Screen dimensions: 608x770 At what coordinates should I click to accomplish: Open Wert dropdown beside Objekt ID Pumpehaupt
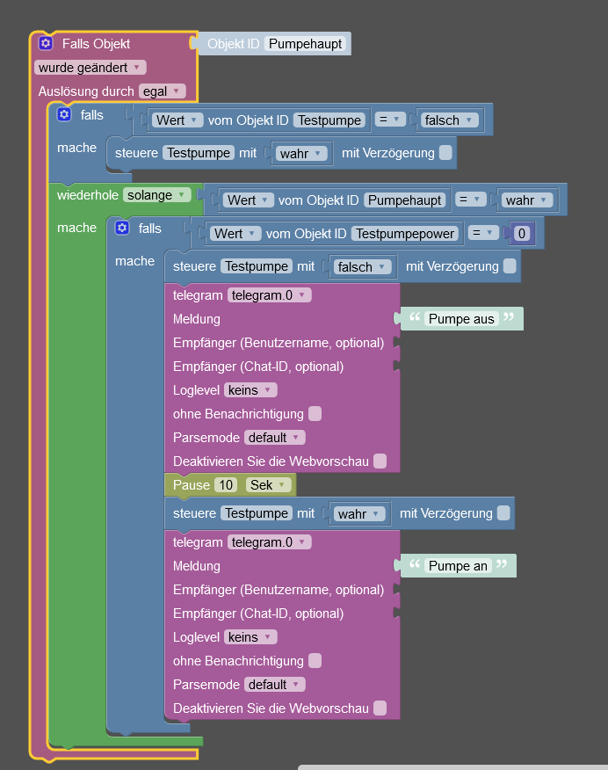(x=249, y=200)
